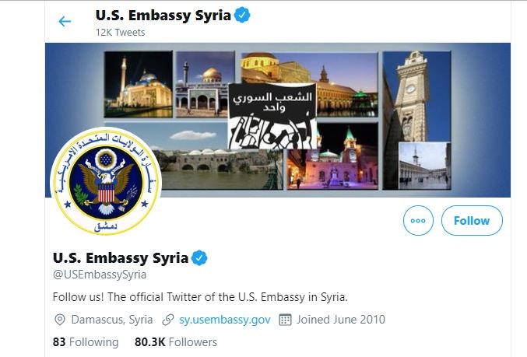This screenshot has height=357, width=527.
Task: Open the three-dot more options button
Action: click(x=418, y=221)
